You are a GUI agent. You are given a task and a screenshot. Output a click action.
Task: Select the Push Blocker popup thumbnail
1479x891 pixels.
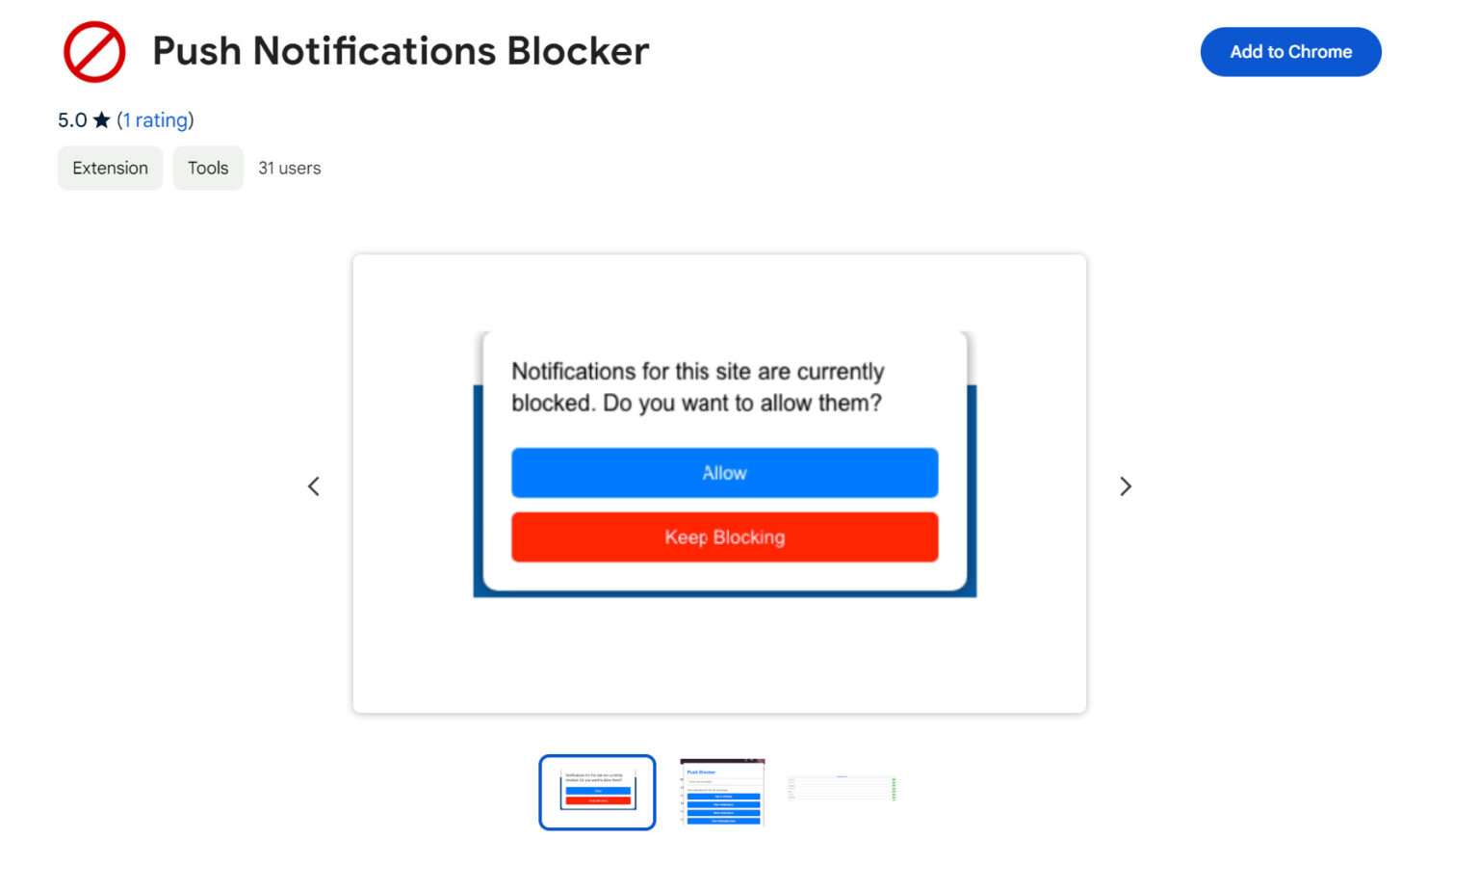coord(721,792)
